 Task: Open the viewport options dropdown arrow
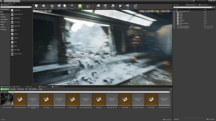pos(34,11)
